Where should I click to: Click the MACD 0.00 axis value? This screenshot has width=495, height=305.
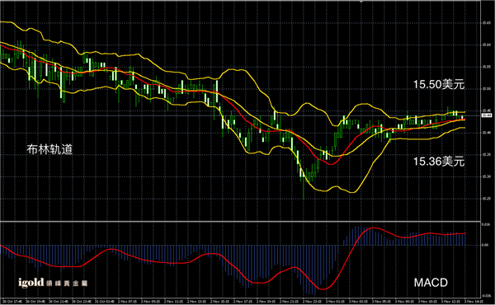485,245
